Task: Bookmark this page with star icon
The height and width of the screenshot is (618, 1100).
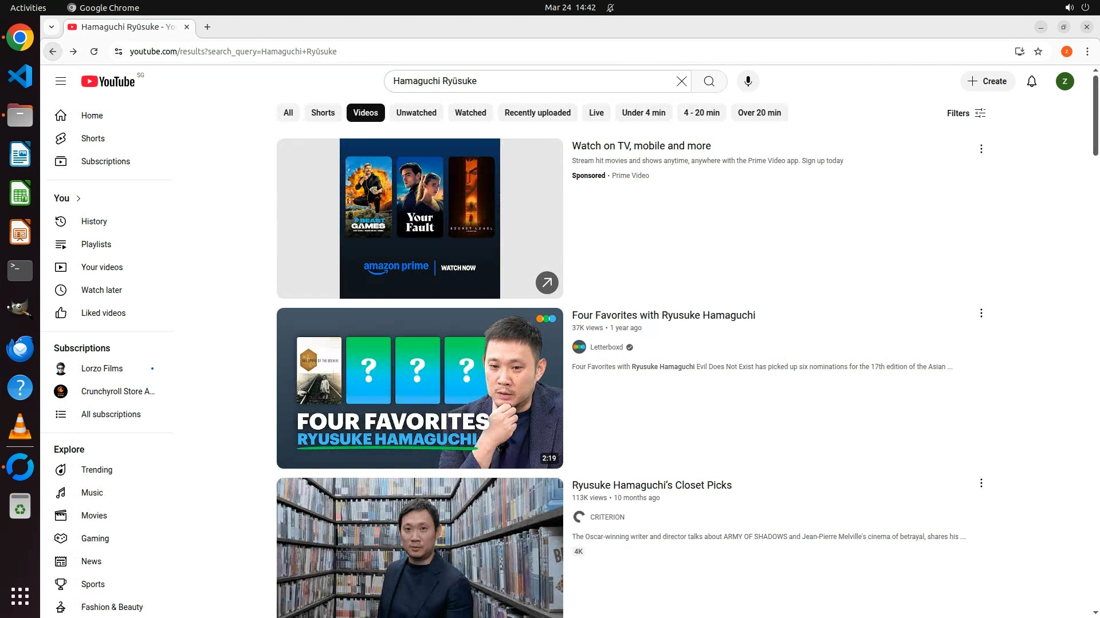Action: (1038, 51)
